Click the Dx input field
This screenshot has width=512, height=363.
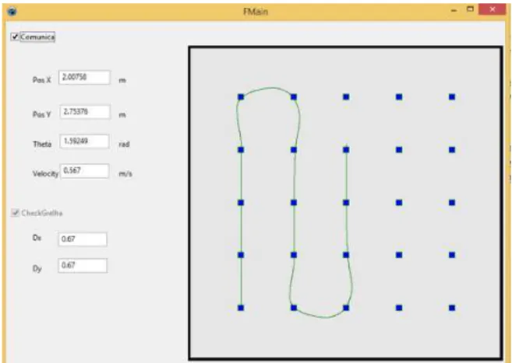pyautogui.click(x=83, y=239)
